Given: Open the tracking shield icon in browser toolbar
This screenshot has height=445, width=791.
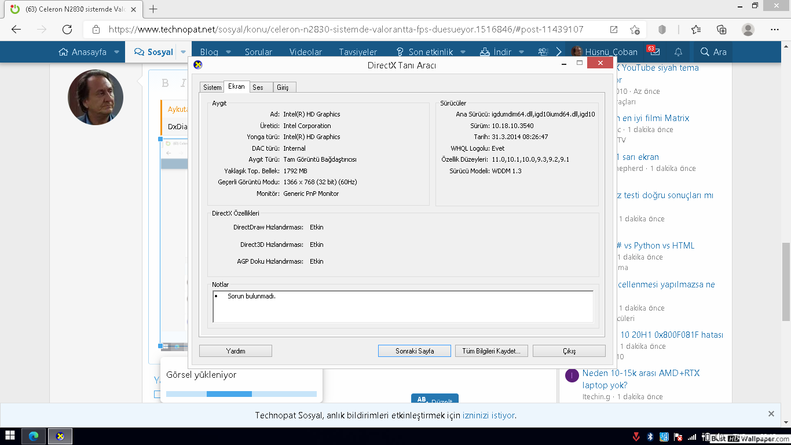Looking at the screenshot, I should coord(662,30).
